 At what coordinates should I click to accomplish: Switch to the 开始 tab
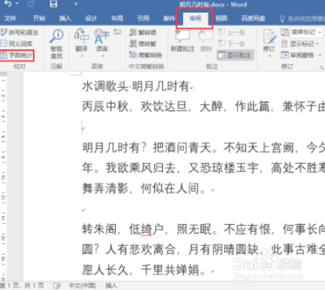[x=39, y=18]
